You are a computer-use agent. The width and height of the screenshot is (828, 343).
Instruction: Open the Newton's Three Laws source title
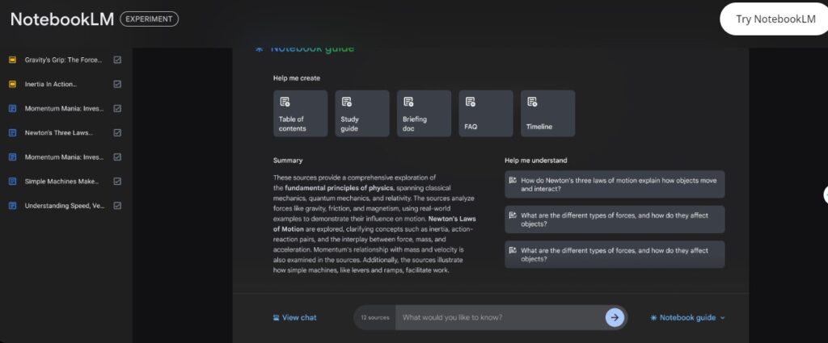[x=58, y=133]
